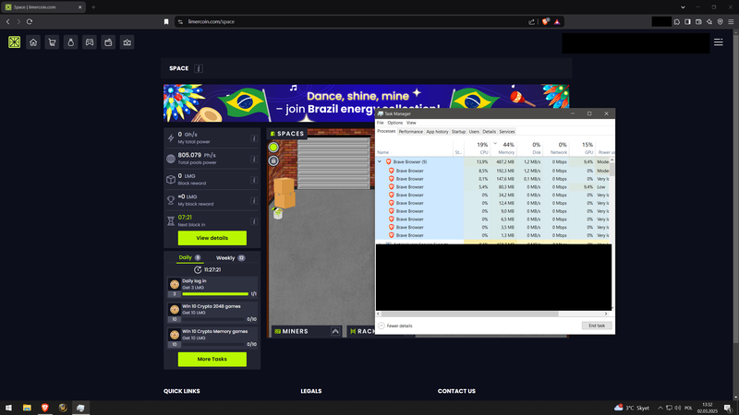Open Brave VPN icon in toolbar
The height and width of the screenshot is (415, 739).
721,21
